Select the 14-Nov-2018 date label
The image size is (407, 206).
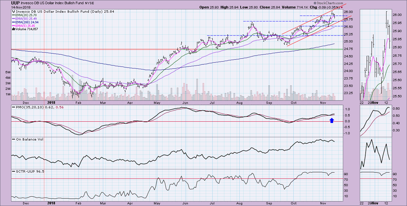[x=21, y=7]
